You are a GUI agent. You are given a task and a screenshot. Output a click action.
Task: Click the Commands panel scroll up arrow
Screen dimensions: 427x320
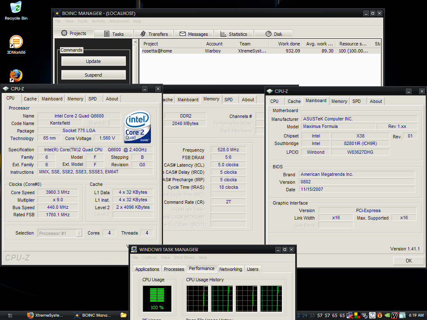coord(136,42)
